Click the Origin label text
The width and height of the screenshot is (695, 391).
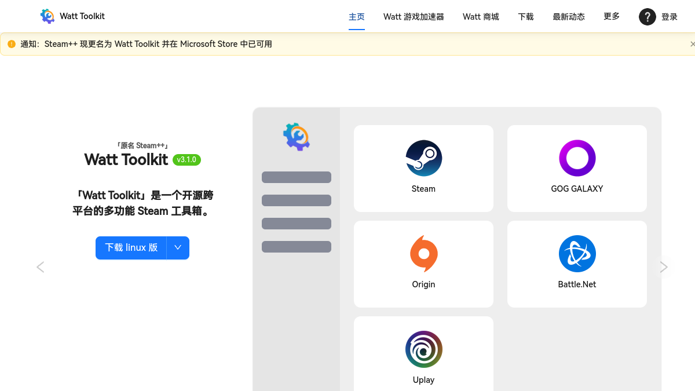tap(423, 284)
